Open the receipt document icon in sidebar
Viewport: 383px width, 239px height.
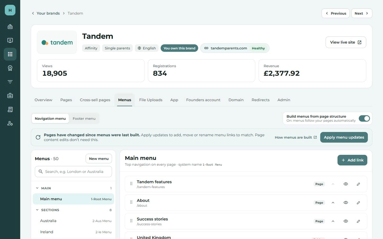[10, 109]
